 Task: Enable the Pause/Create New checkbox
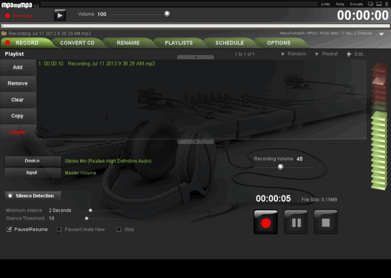pos(59,229)
